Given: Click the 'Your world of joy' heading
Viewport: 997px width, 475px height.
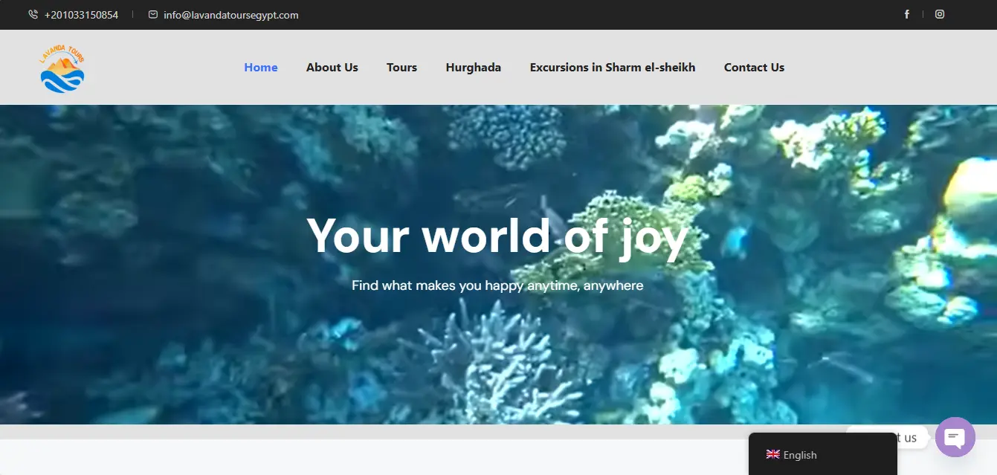Looking at the screenshot, I should point(497,236).
